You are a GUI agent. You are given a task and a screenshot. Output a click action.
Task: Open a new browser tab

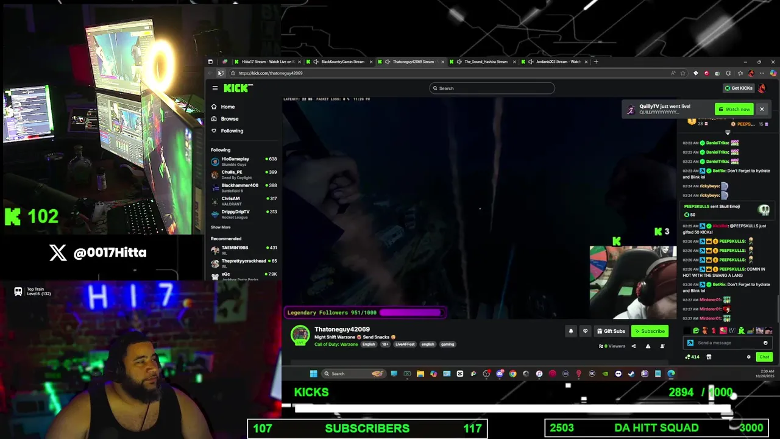tap(597, 62)
